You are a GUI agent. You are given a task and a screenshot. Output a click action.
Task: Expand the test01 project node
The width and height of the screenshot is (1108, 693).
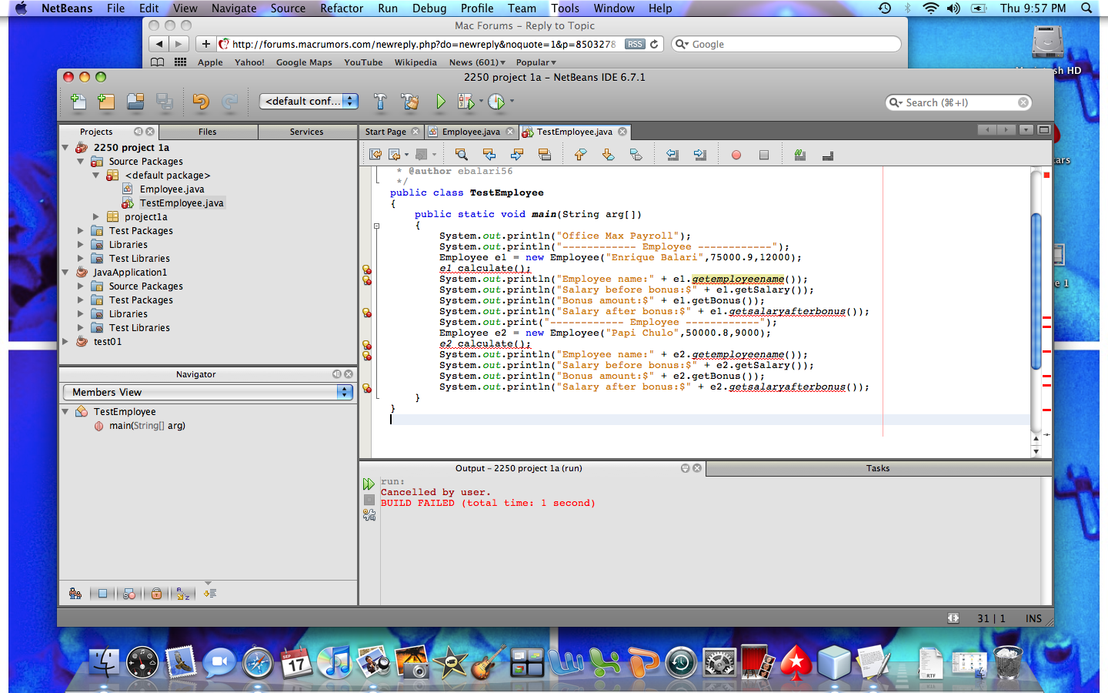coord(65,342)
